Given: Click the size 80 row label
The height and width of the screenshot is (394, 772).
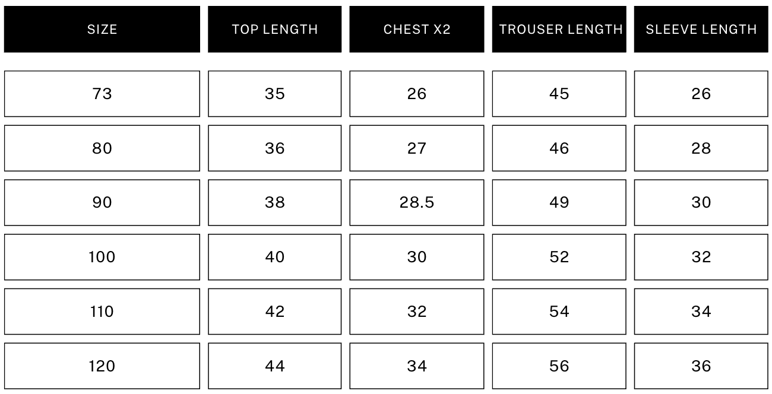Looking at the screenshot, I should [102, 148].
